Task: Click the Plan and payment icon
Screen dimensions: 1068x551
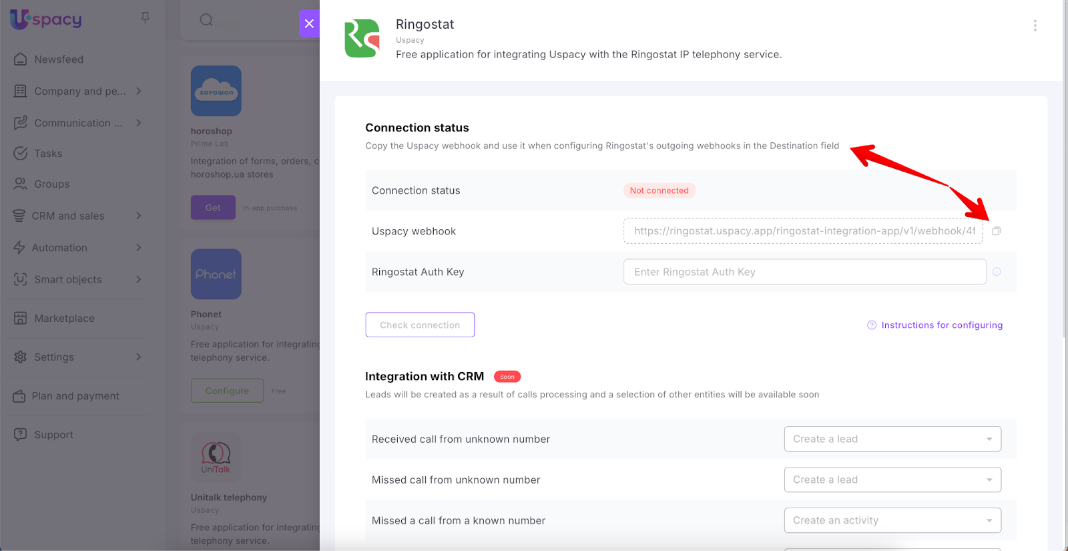Action: (x=19, y=396)
